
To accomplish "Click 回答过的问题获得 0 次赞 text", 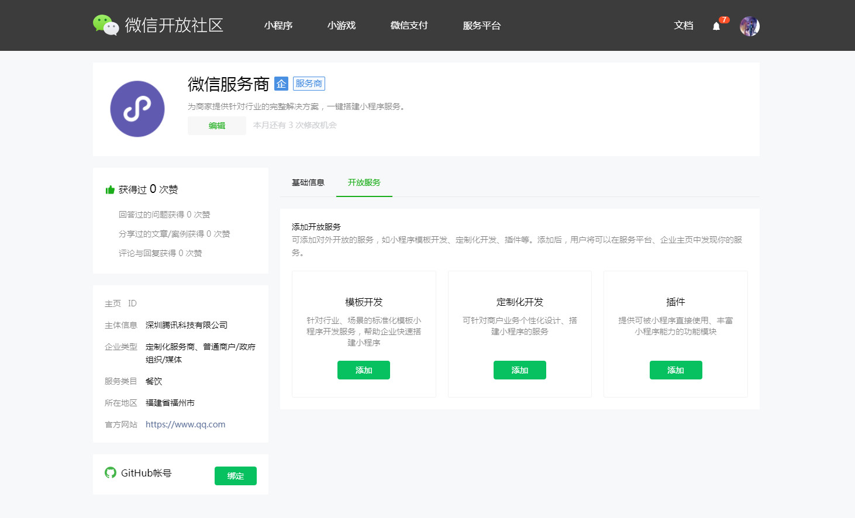I will pyautogui.click(x=164, y=215).
